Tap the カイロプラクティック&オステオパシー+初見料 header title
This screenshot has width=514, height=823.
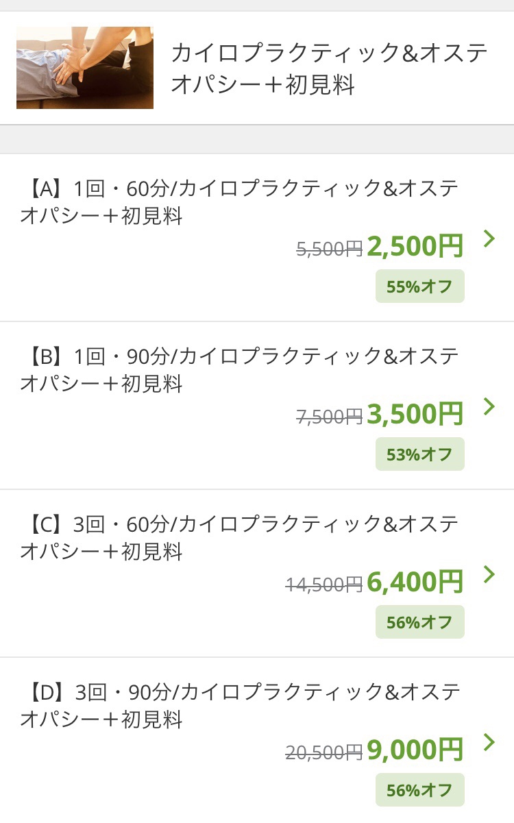coord(329,69)
